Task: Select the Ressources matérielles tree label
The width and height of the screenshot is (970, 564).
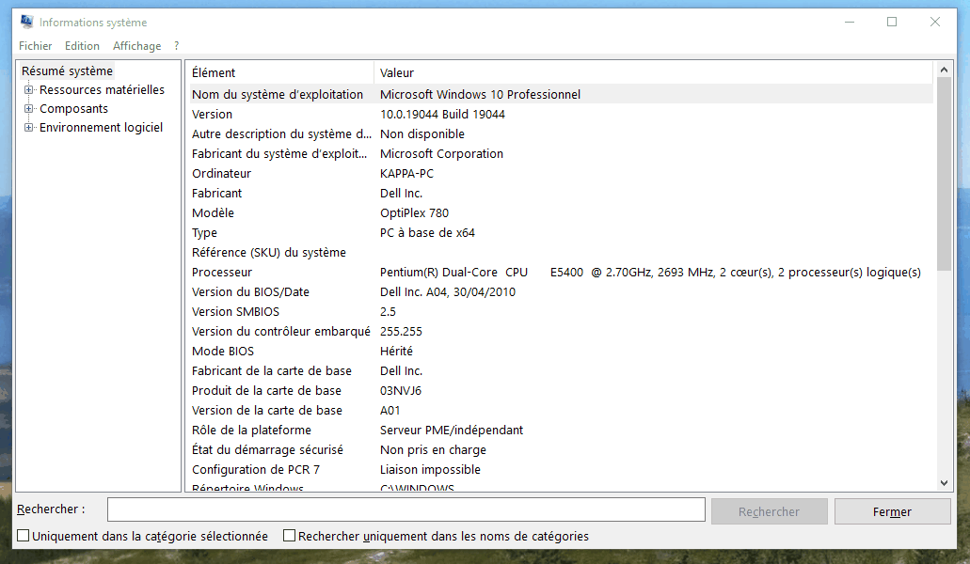Action: [102, 90]
